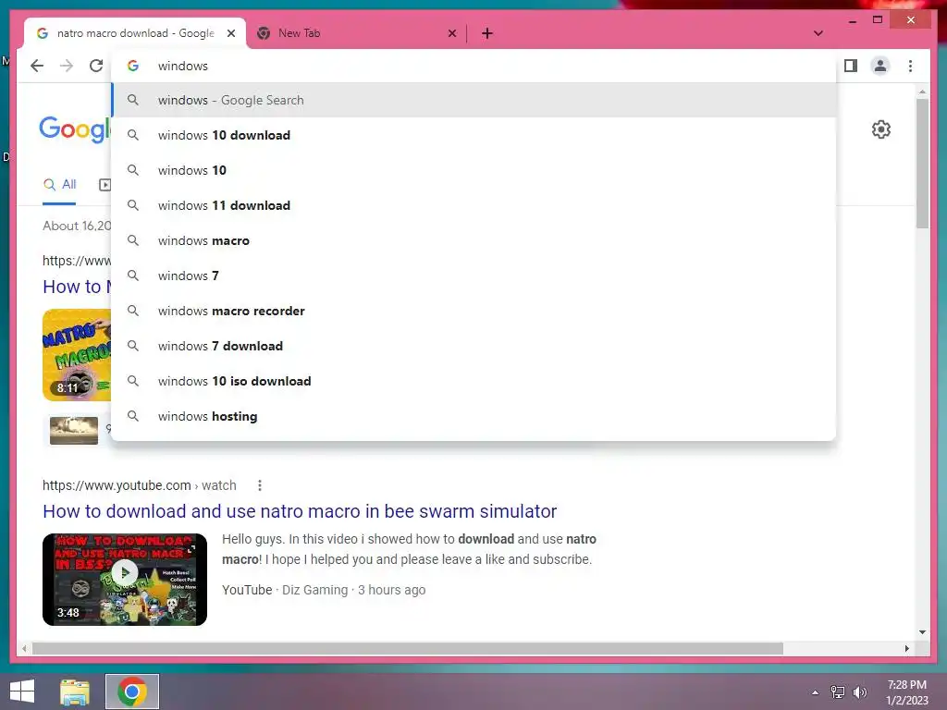Open Chrome three-dot menu
Viewport: 947px width, 710px height.
(910, 66)
